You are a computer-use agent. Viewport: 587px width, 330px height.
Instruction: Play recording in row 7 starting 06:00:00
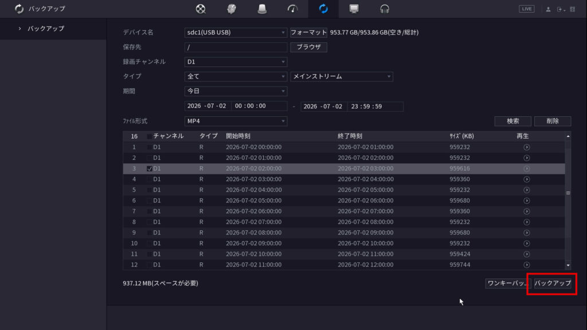tap(526, 211)
